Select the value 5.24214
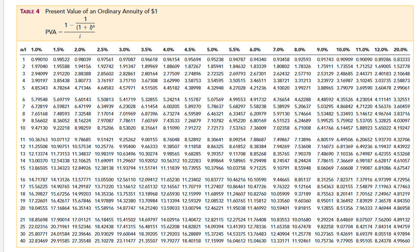Screen dimensions: 417x252 171,100
